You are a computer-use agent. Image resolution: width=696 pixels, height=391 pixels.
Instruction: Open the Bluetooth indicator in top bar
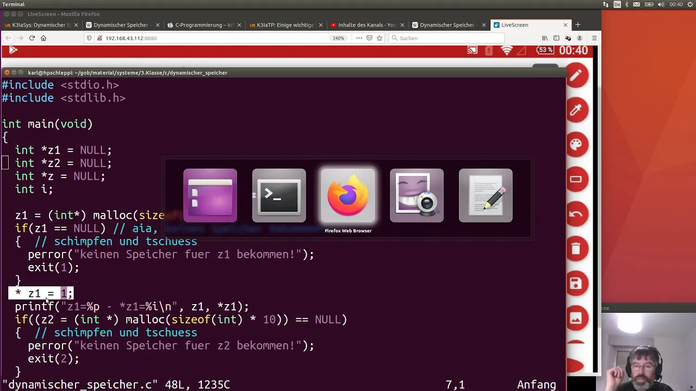pyautogui.click(x=626, y=4)
